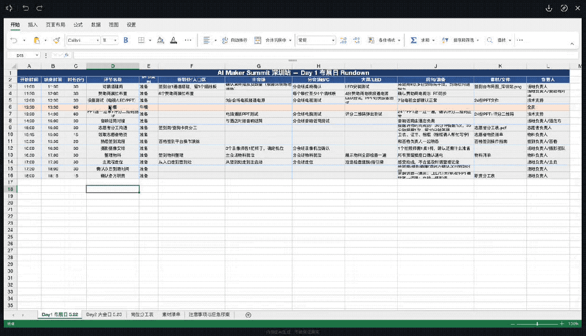Switch to the 插入 ribbon tab

coord(33,24)
